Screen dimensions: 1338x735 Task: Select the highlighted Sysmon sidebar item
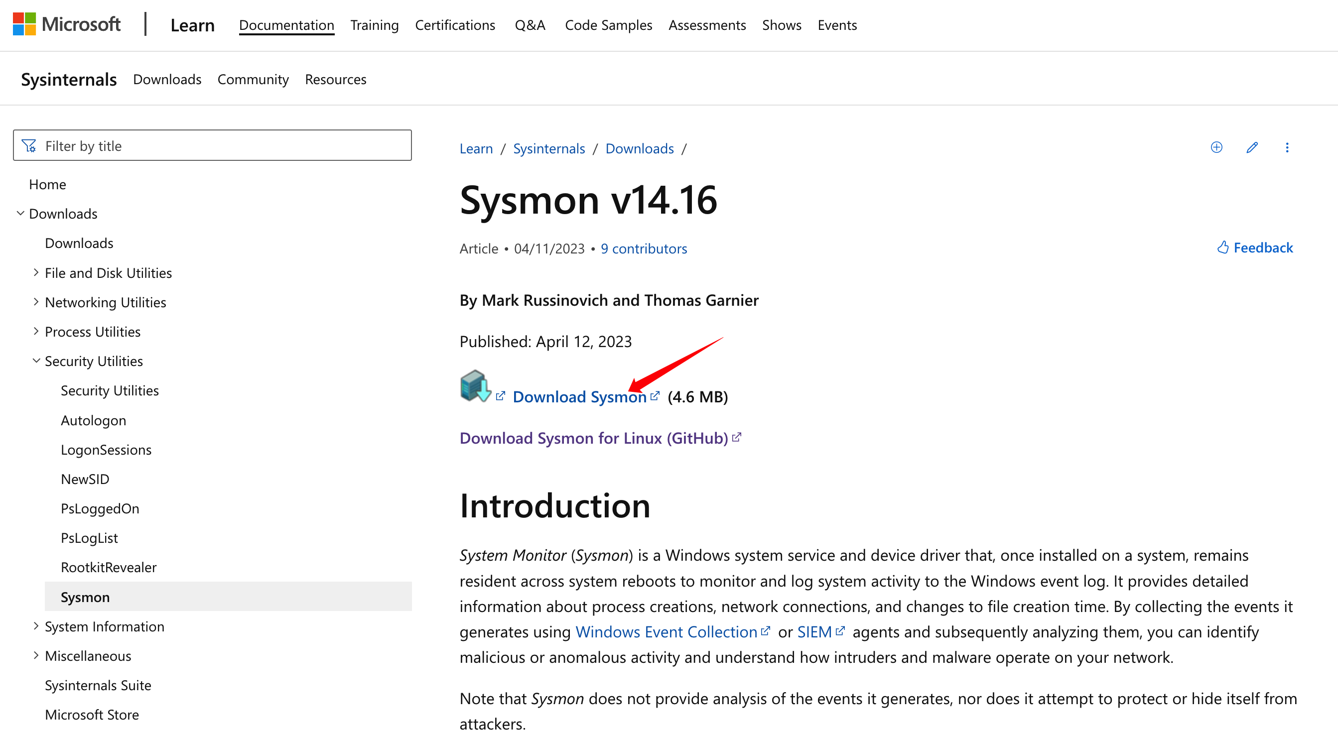click(228, 597)
